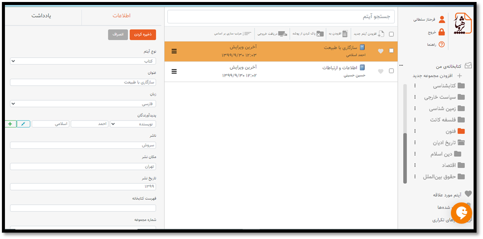
Task: Open three-dot menu beside فلسفه کانت folder
Action: click(414, 119)
